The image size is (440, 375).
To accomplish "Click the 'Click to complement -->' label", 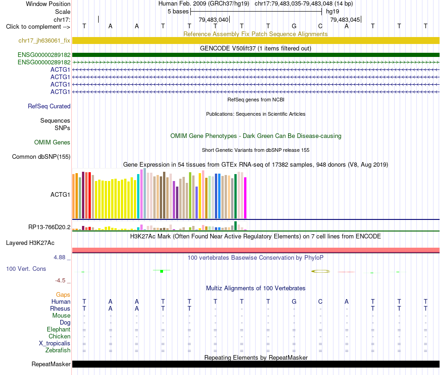I will pos(38,27).
